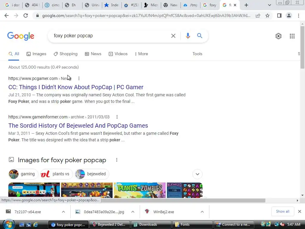This screenshot has height=229, width=305.
Task: Start voice search with the microphone icon
Action: pyautogui.click(x=188, y=36)
